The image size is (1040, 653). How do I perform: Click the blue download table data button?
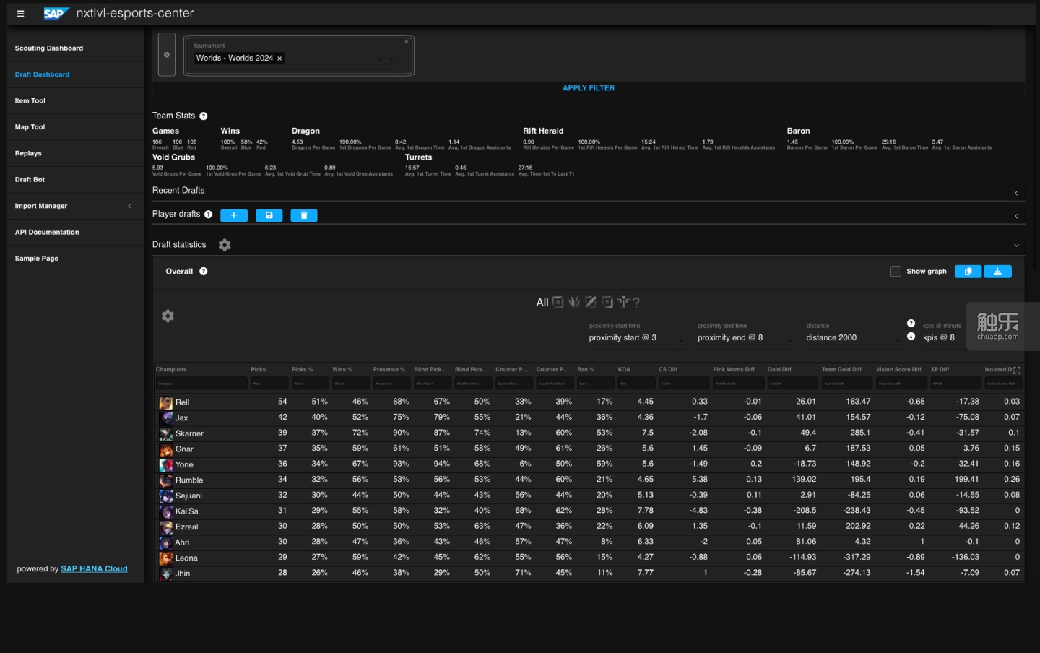coord(997,272)
